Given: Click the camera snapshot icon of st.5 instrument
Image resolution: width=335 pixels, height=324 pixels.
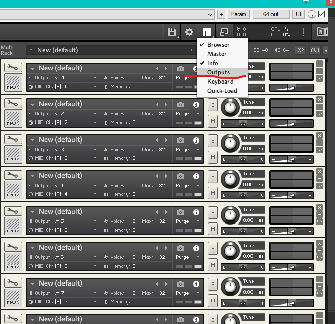Looking at the screenshot, I should coord(180,212).
